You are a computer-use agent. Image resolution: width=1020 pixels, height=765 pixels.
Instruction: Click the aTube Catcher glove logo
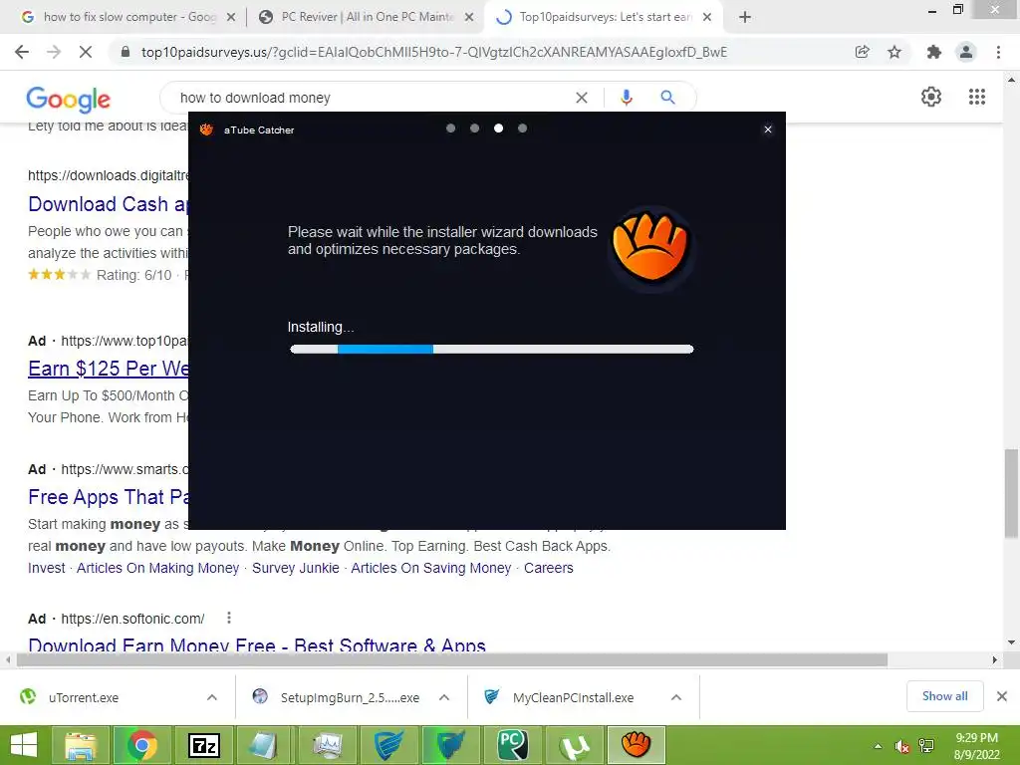click(x=650, y=247)
